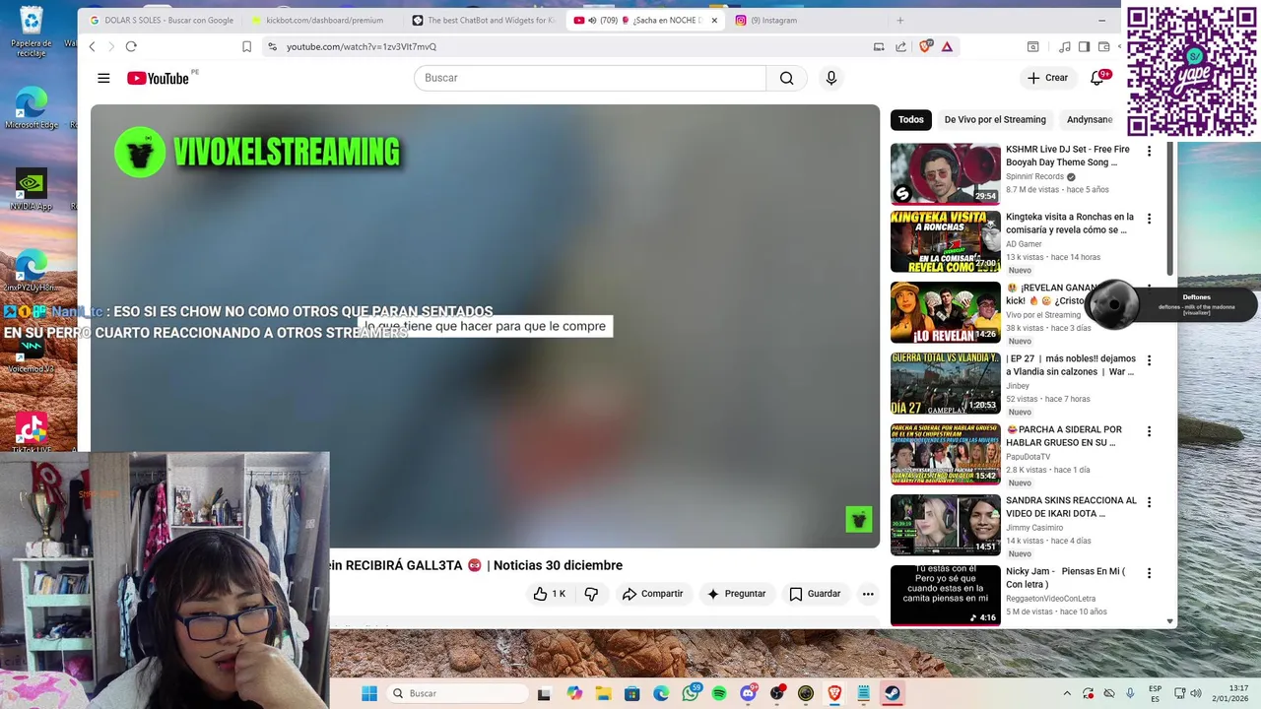
Task: Switch to The best ChatBot and Widgets tab
Action: 484,20
